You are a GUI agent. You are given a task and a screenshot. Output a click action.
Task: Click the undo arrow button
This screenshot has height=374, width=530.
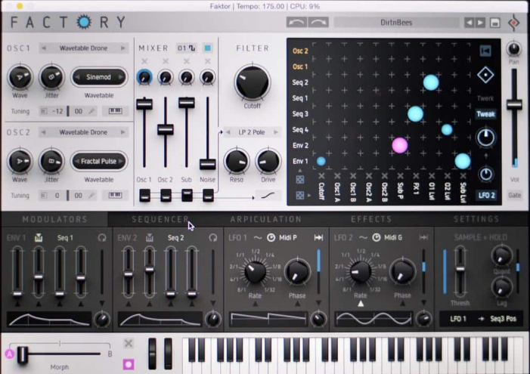click(x=296, y=23)
